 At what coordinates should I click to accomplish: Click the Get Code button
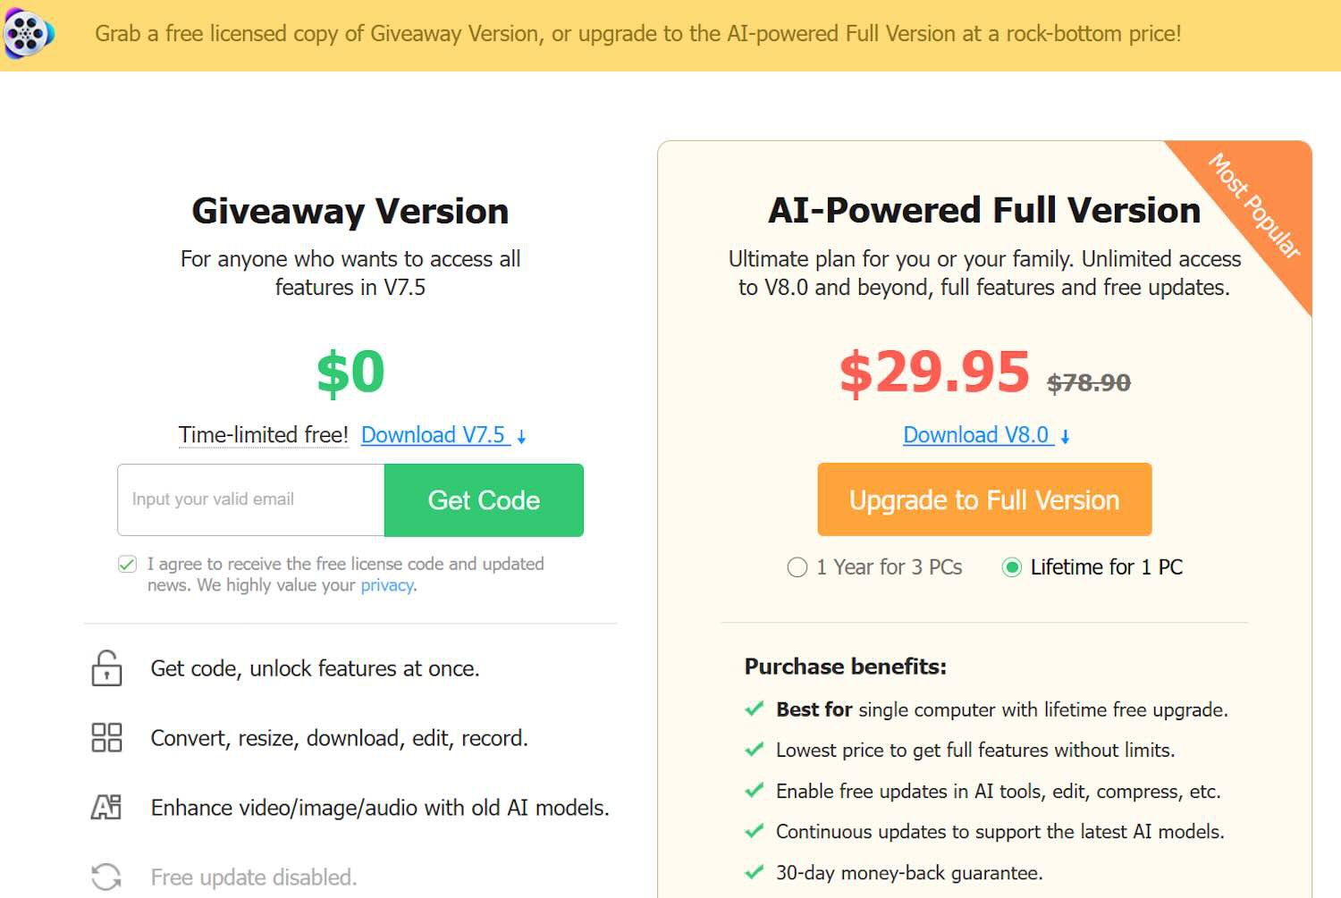(x=484, y=500)
